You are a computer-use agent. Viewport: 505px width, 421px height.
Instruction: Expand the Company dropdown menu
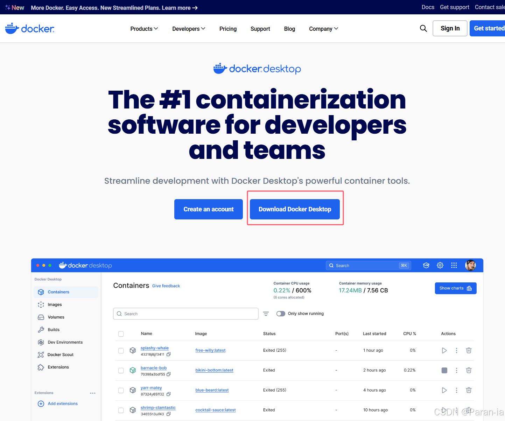point(324,29)
